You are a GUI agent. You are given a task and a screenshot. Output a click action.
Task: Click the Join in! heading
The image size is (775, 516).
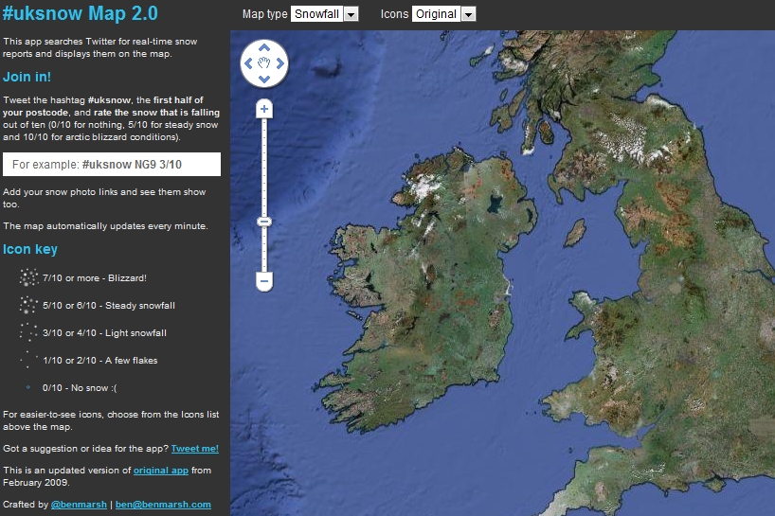(27, 77)
